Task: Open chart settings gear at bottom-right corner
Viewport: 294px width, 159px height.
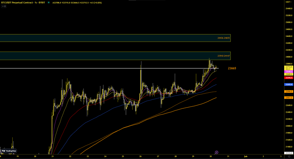Action: (289, 157)
